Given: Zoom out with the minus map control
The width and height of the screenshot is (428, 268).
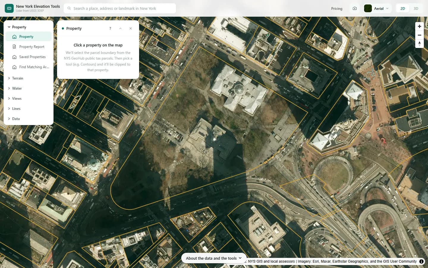Looking at the screenshot, I should (x=419, y=35).
